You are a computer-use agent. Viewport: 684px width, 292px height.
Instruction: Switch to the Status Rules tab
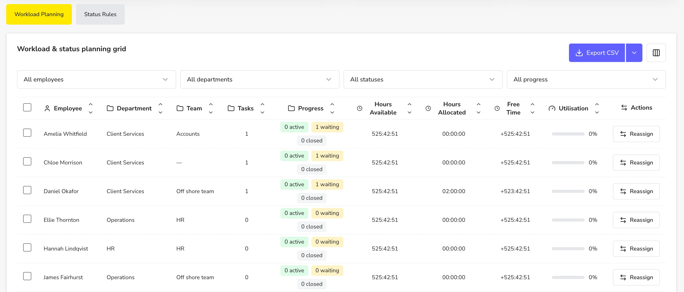point(100,14)
